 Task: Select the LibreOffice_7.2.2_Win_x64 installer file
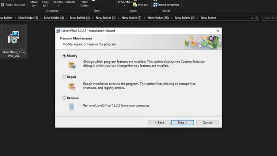(13, 42)
